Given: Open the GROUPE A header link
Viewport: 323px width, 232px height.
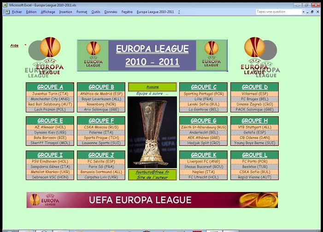Looking at the screenshot, I should pyautogui.click(x=50, y=87).
